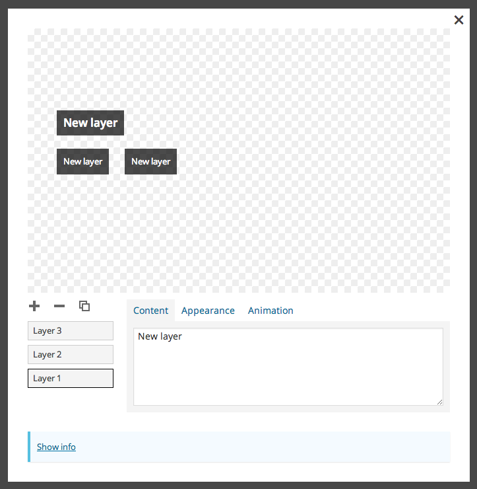Click the text area resize handle
This screenshot has height=489, width=477.
coord(439,402)
